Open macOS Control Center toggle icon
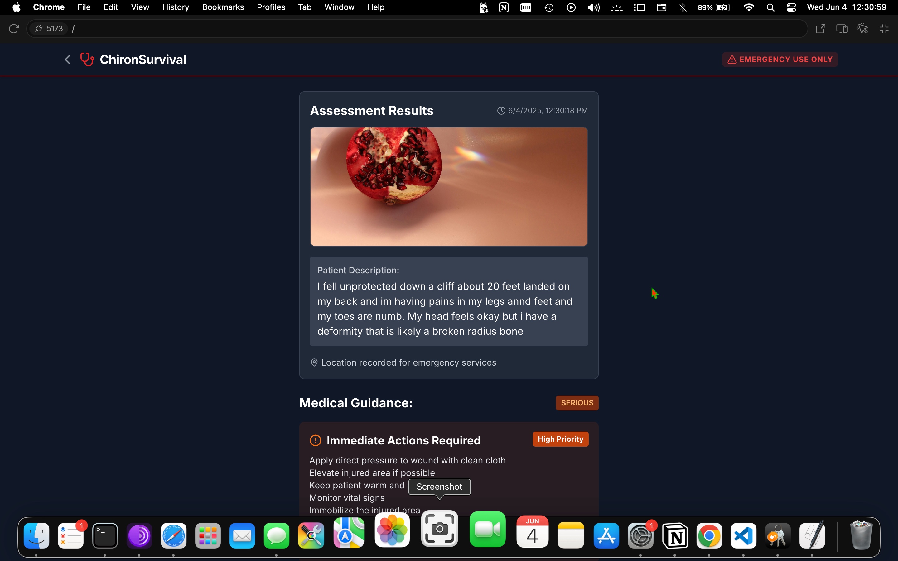The image size is (898, 561). coord(791,7)
